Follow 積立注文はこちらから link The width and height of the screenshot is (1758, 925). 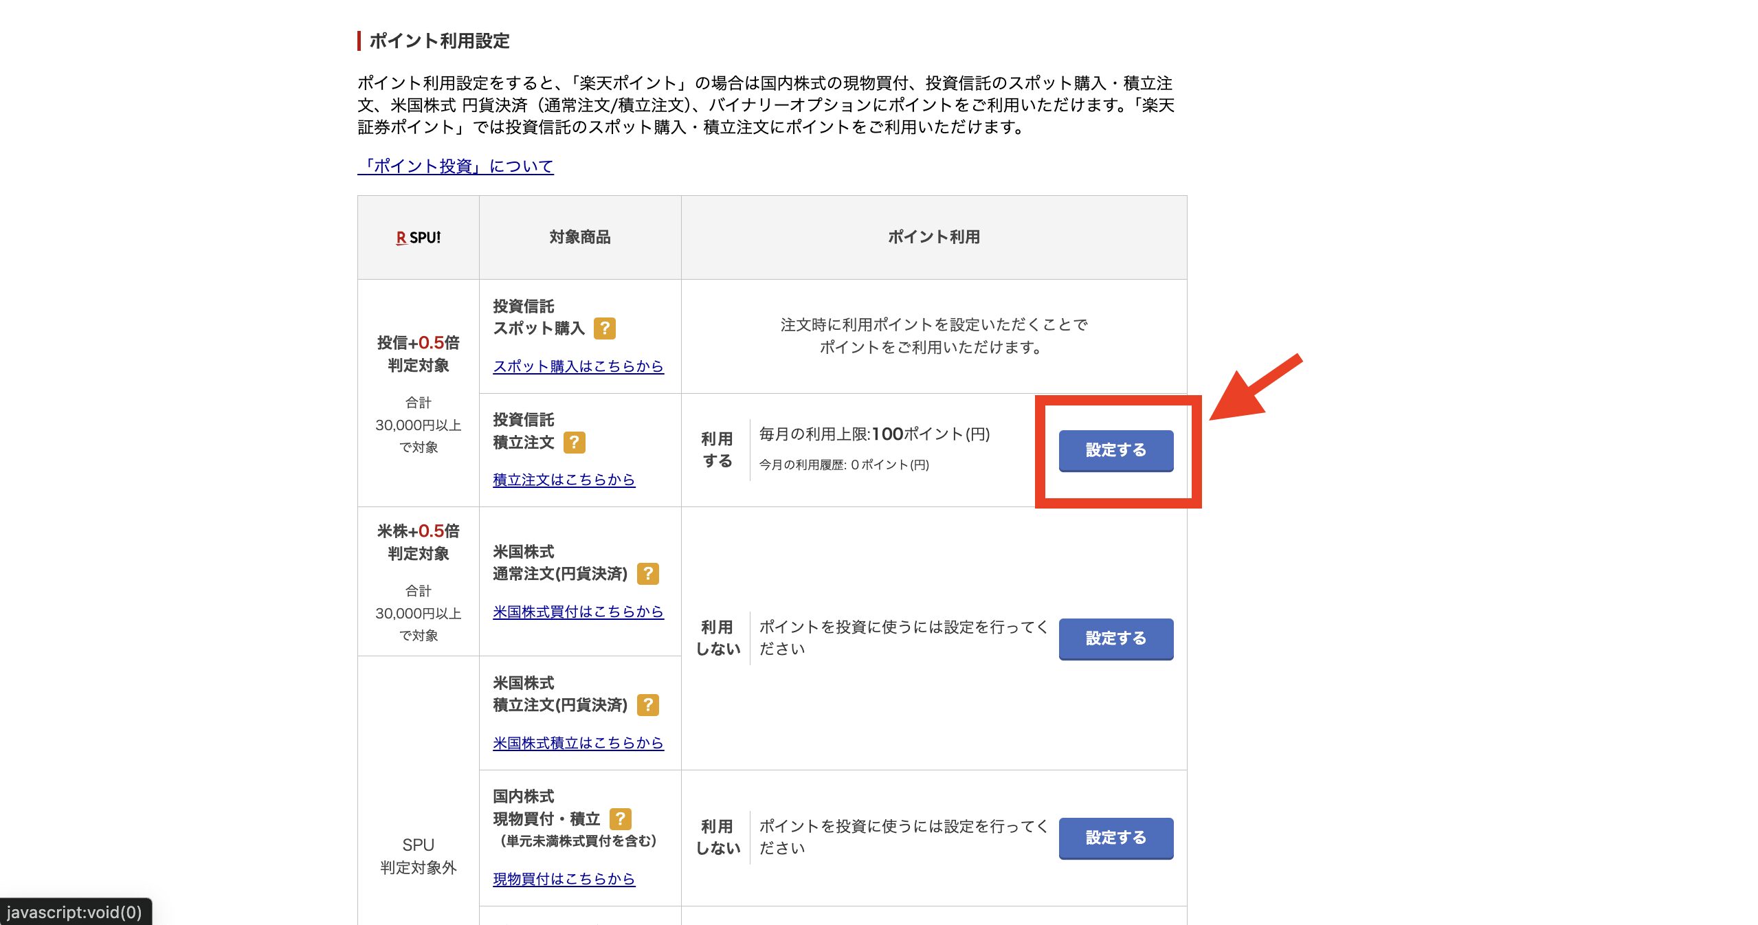click(x=564, y=480)
